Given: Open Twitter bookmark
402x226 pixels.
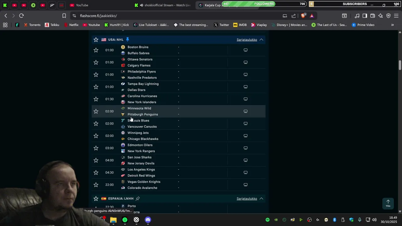Looking at the screenshot, I should point(221,25).
